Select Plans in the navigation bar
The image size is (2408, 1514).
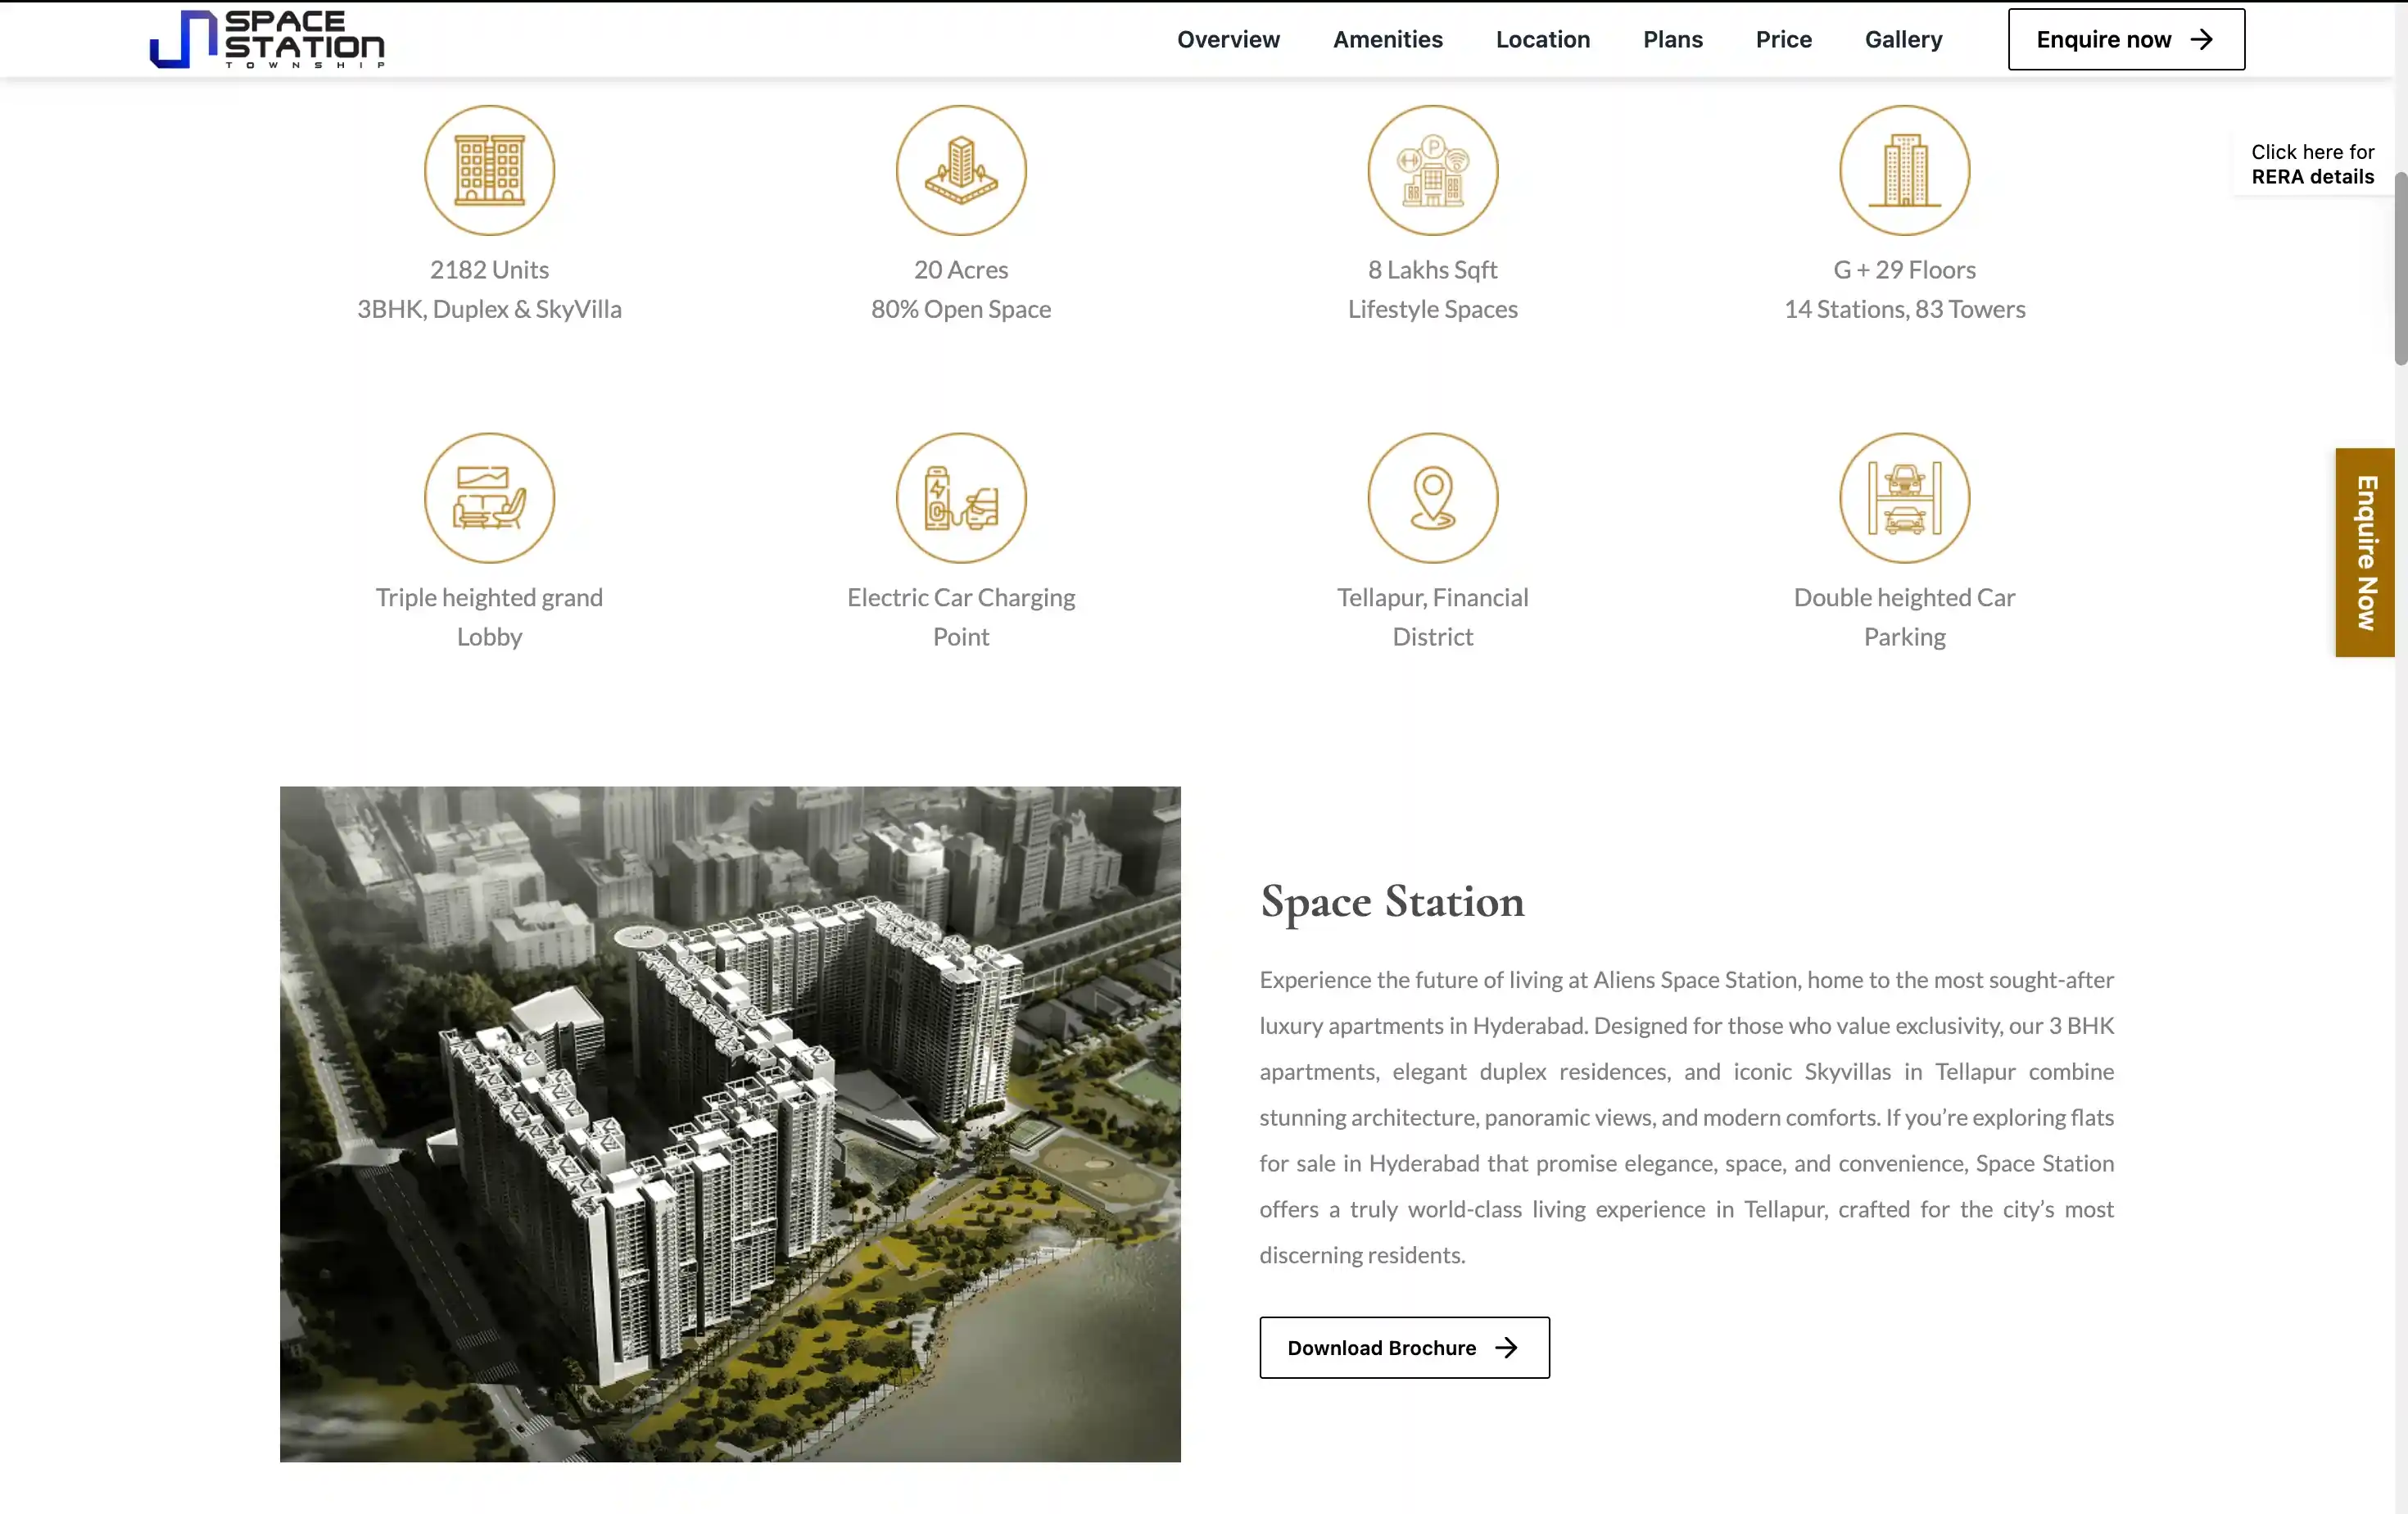pyautogui.click(x=1672, y=39)
